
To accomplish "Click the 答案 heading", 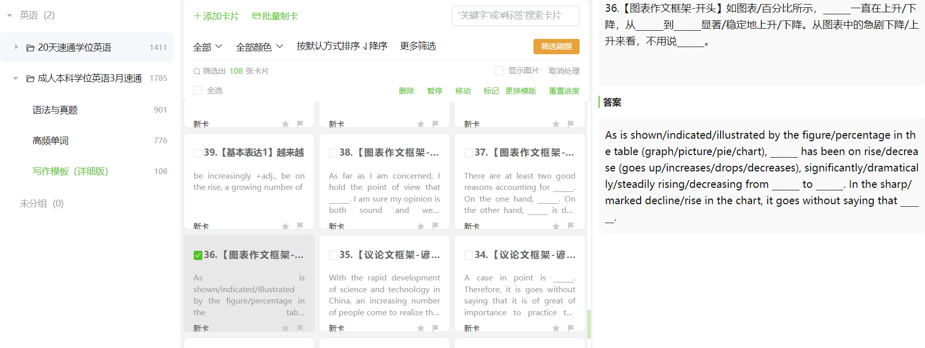I will [612, 102].
